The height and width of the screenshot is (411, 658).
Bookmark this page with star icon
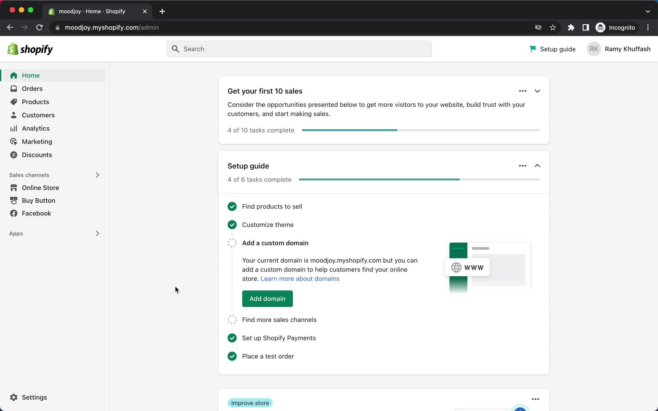[x=553, y=27]
